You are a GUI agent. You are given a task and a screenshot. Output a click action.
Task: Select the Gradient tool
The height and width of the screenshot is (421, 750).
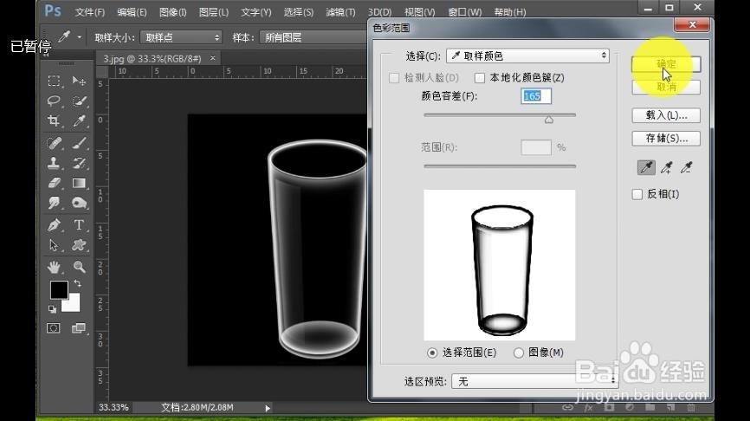[x=79, y=184]
